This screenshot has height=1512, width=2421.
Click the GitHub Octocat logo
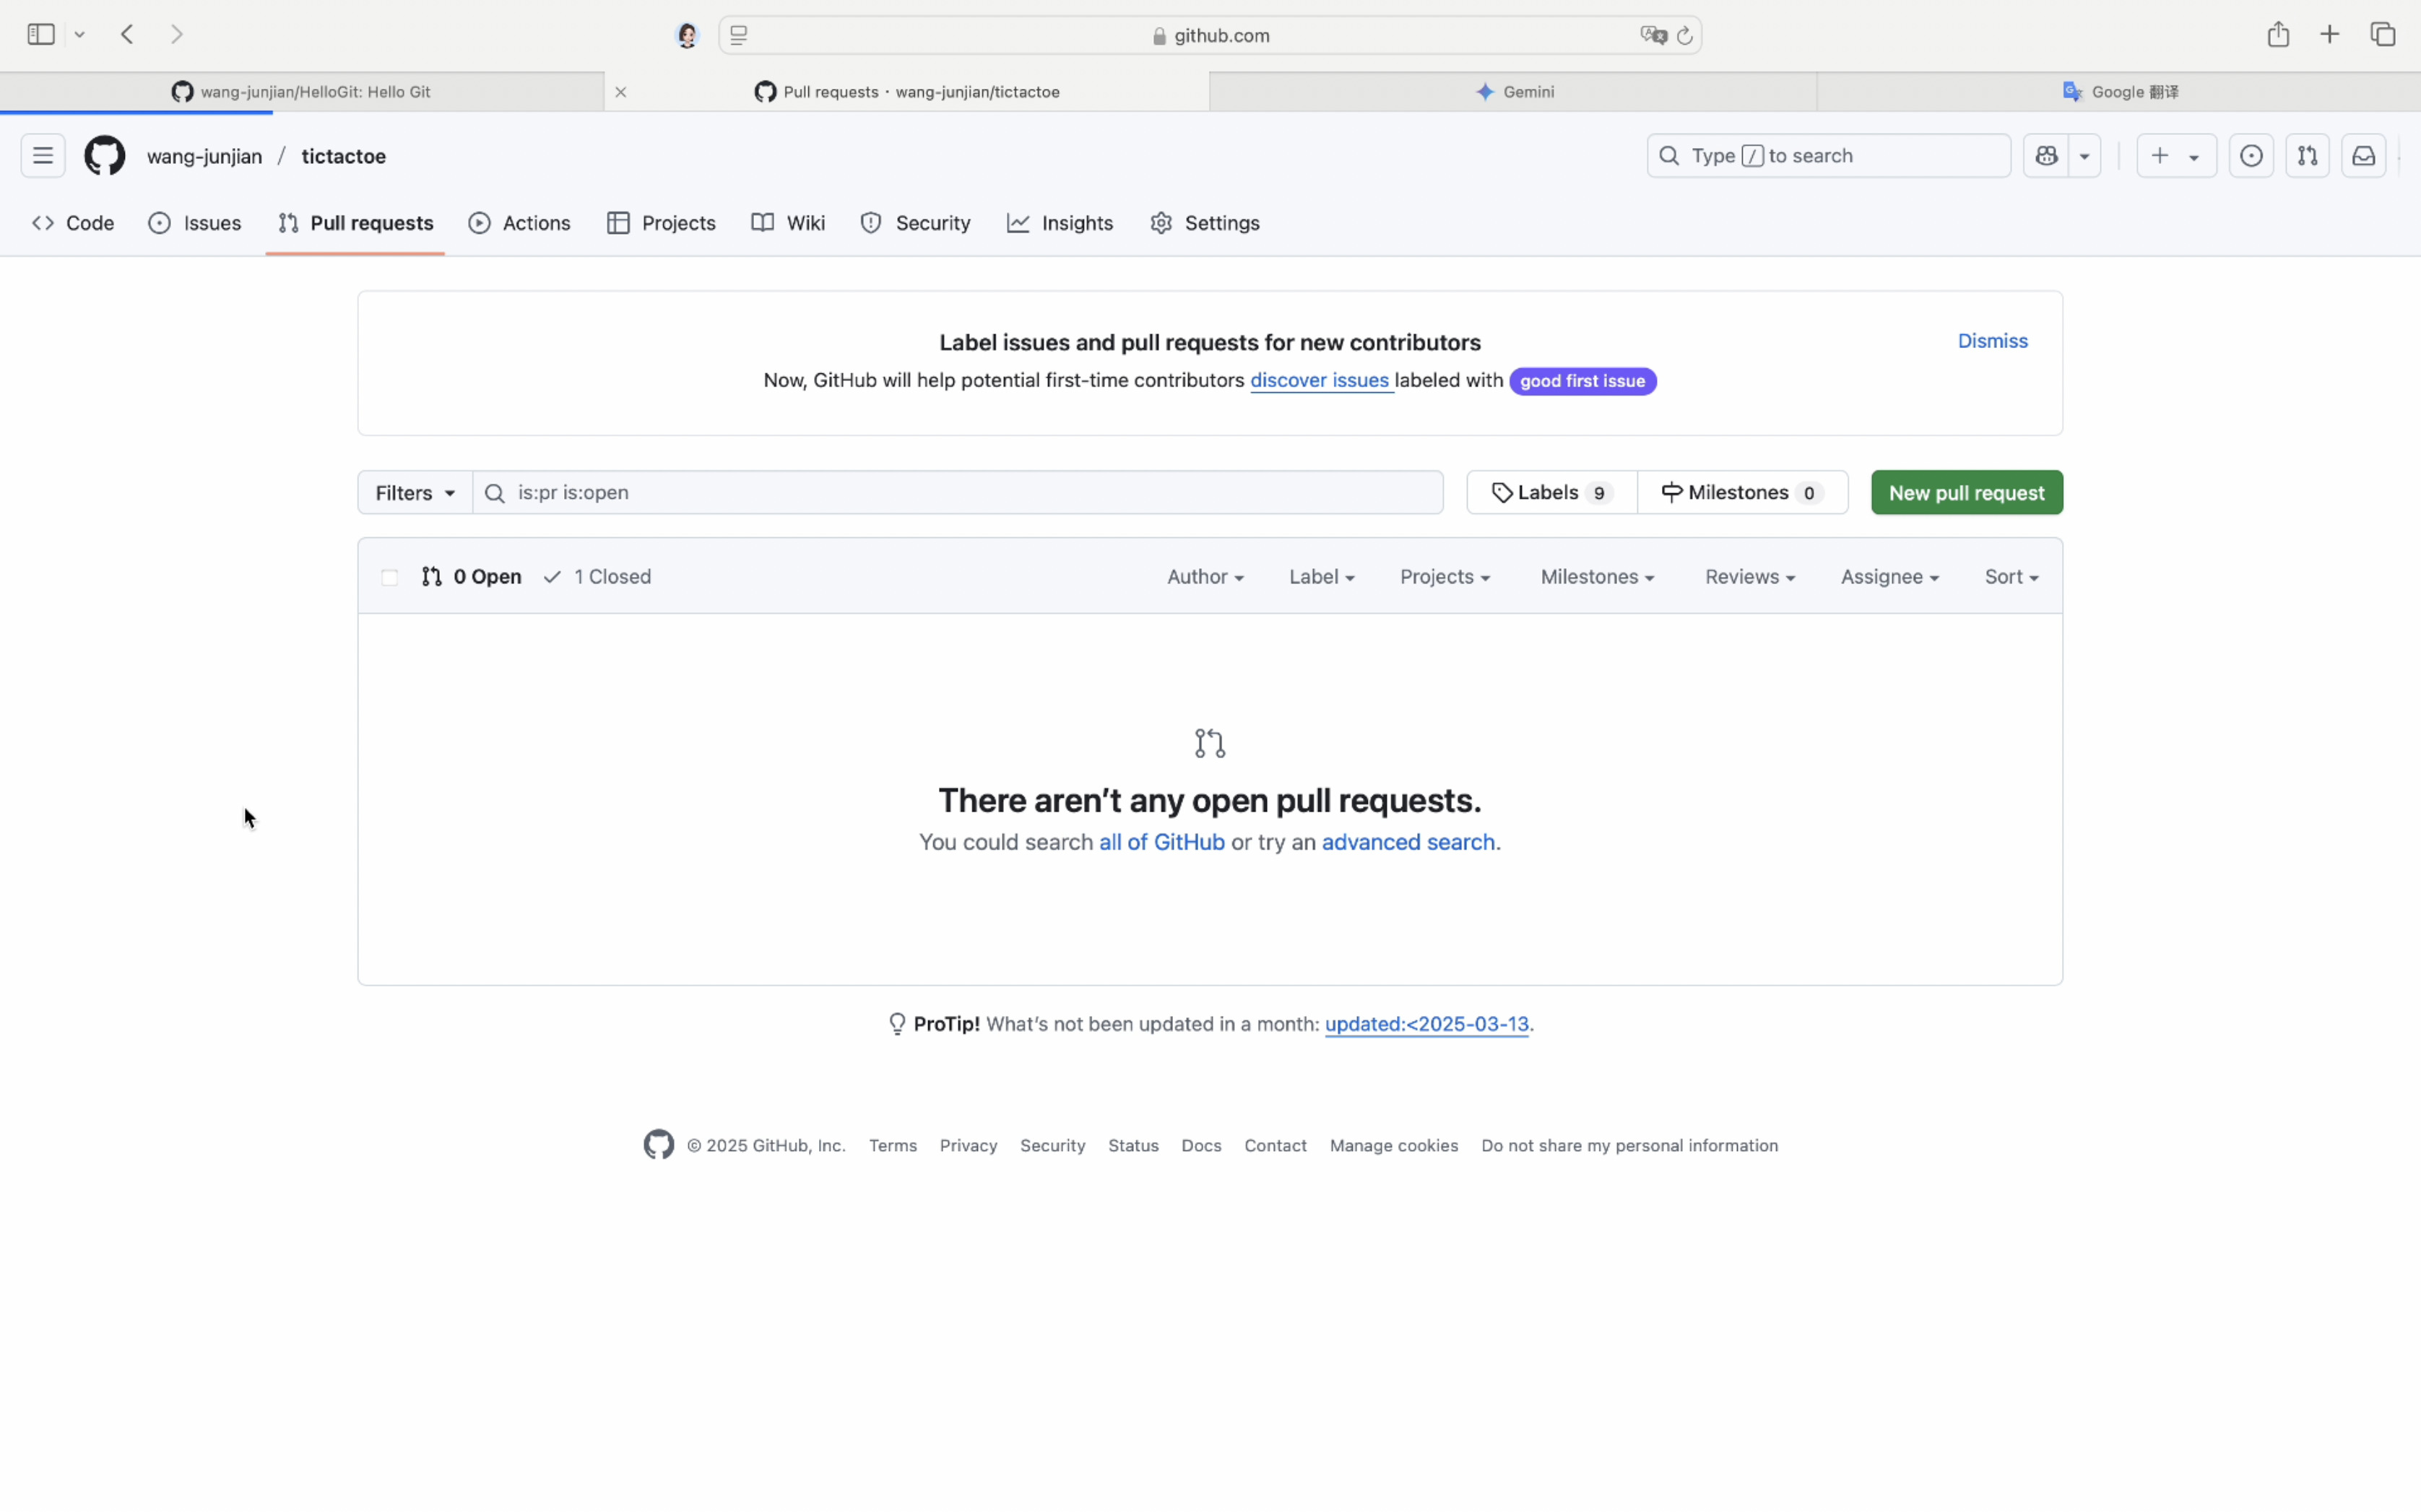point(104,156)
